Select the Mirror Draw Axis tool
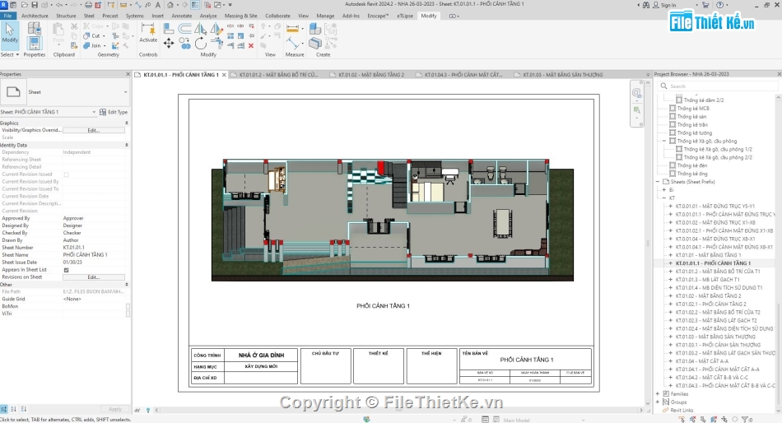This screenshot has height=423, width=782. point(216,29)
